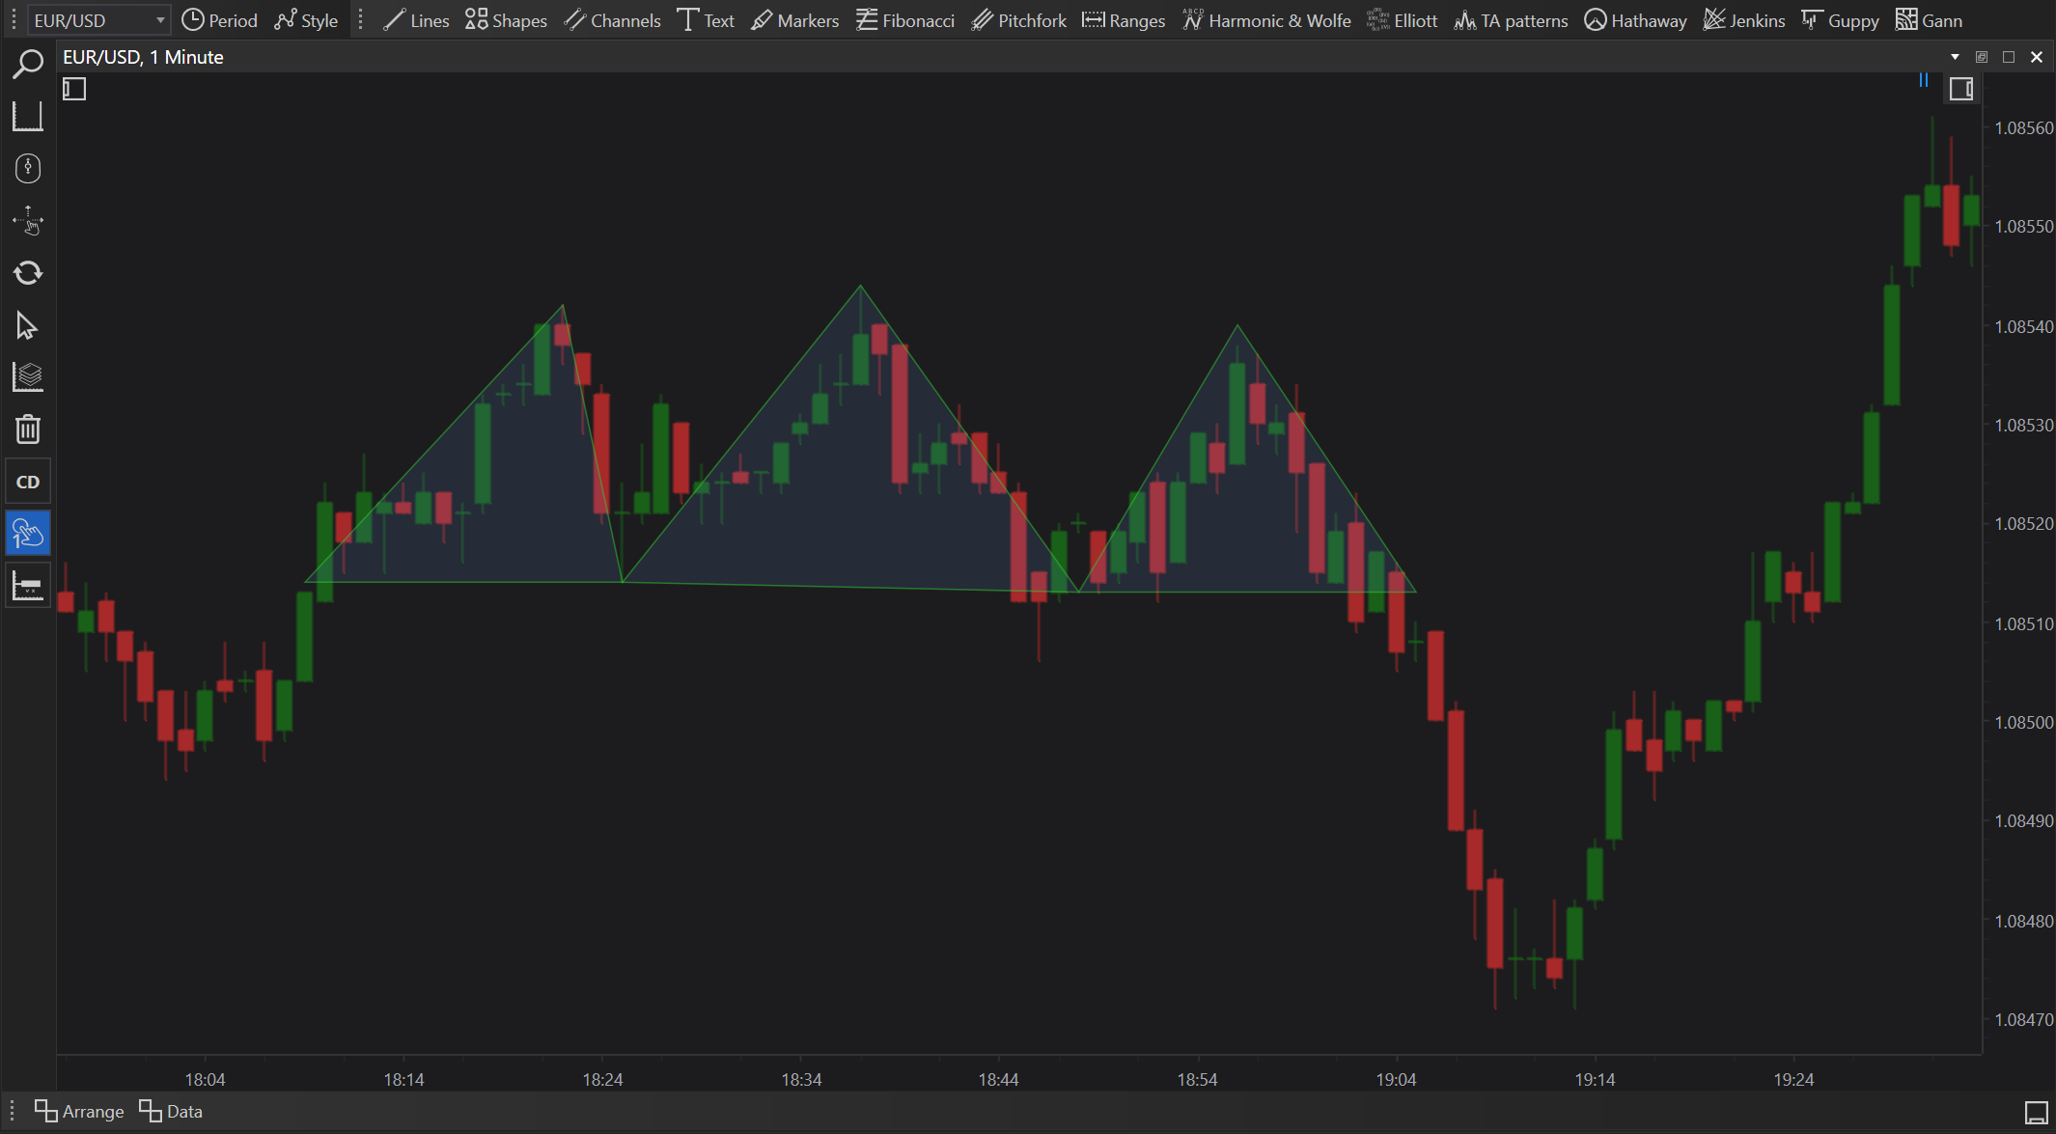Viewport: 2056px width, 1134px height.
Task: Toggle the price level marker tool
Action: (28, 586)
